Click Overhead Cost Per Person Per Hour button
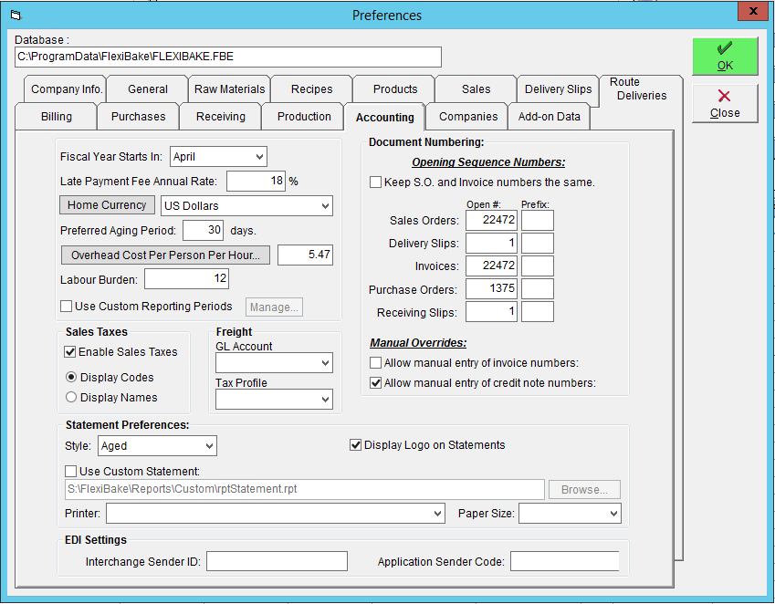The image size is (775, 604). point(165,255)
